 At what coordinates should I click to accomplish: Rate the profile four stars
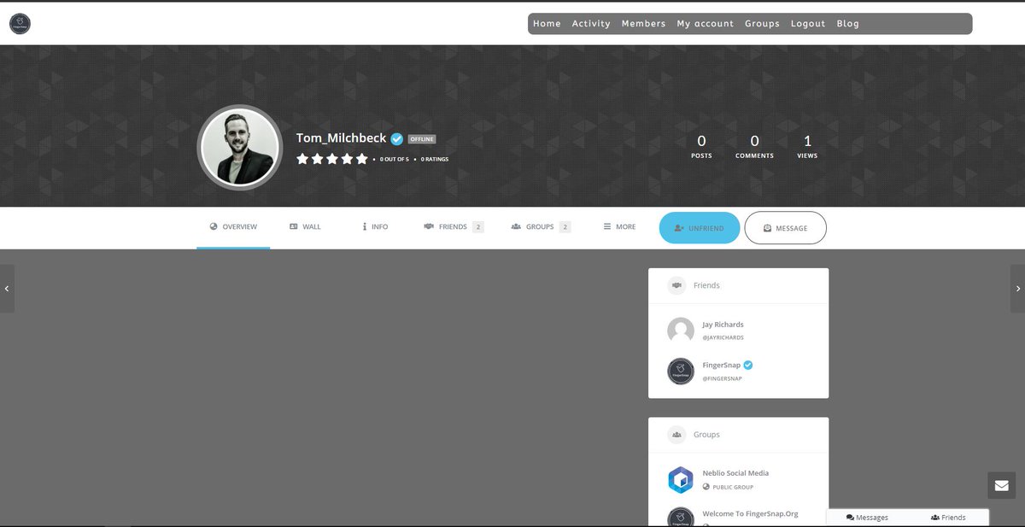point(347,159)
